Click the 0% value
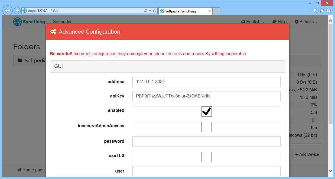 click(314, 105)
